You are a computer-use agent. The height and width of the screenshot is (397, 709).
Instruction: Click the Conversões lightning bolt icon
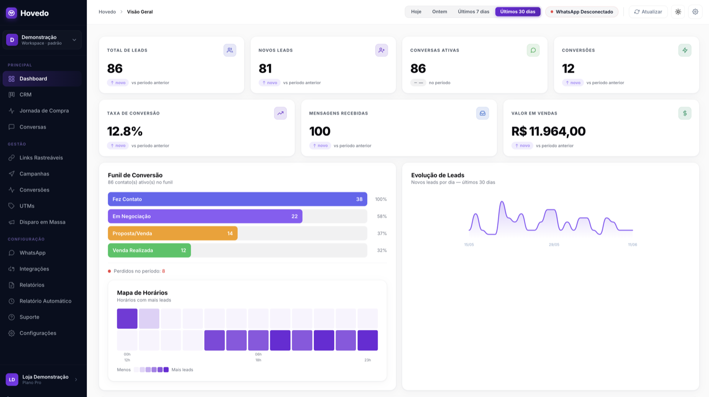[685, 50]
